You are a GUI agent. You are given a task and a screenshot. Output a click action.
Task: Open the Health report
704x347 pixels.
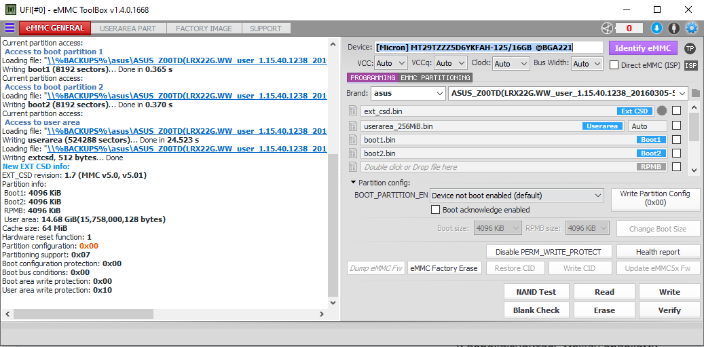tap(658, 252)
